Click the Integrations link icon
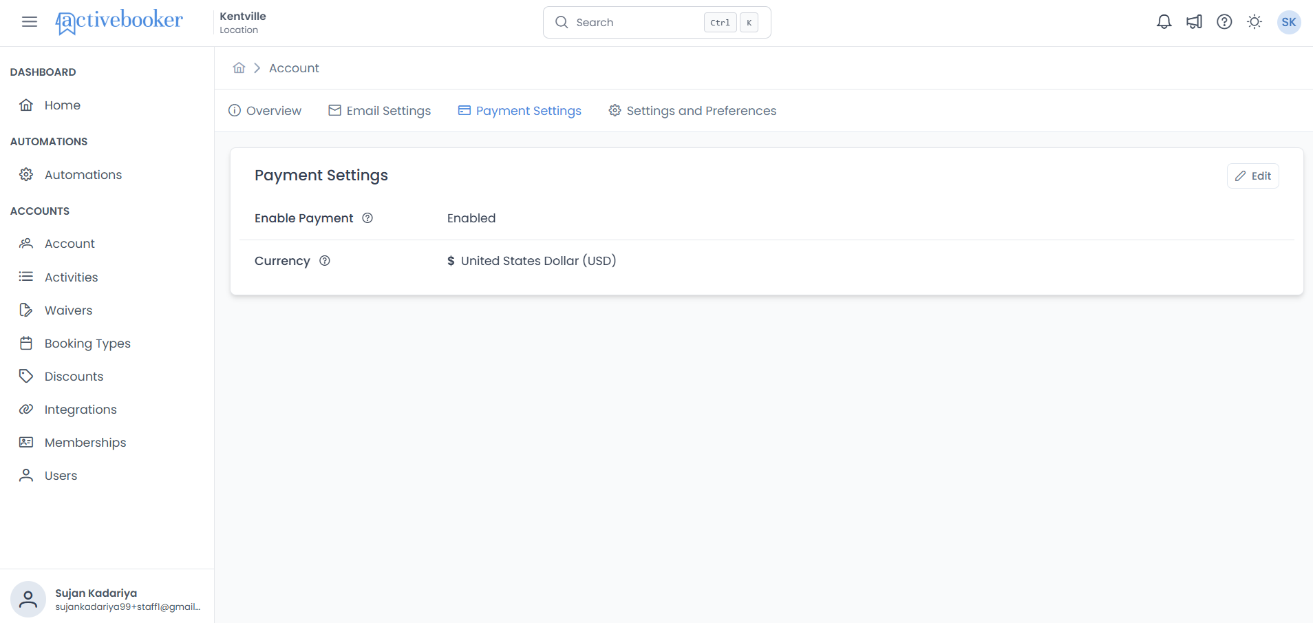This screenshot has width=1313, height=623. coord(26,409)
